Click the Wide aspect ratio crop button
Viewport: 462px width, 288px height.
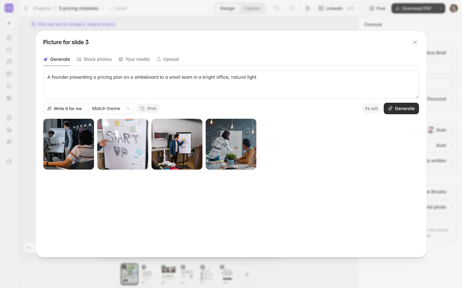[148, 109]
